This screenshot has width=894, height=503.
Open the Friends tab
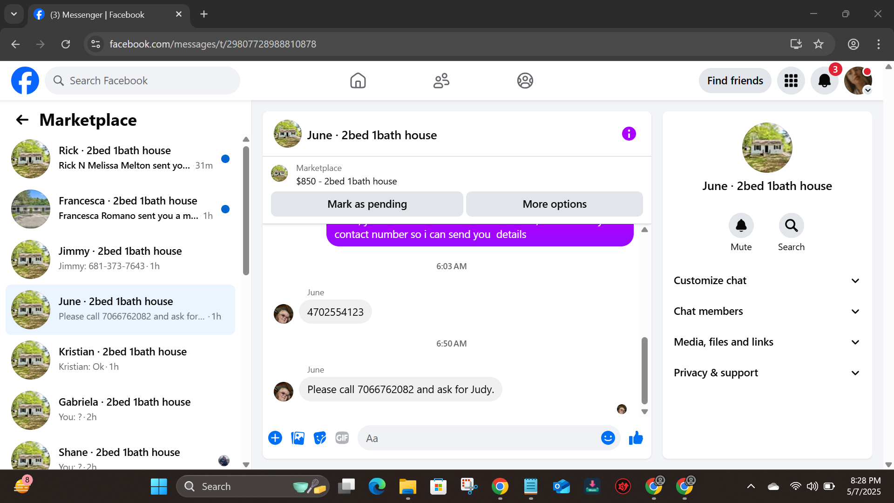(x=441, y=81)
